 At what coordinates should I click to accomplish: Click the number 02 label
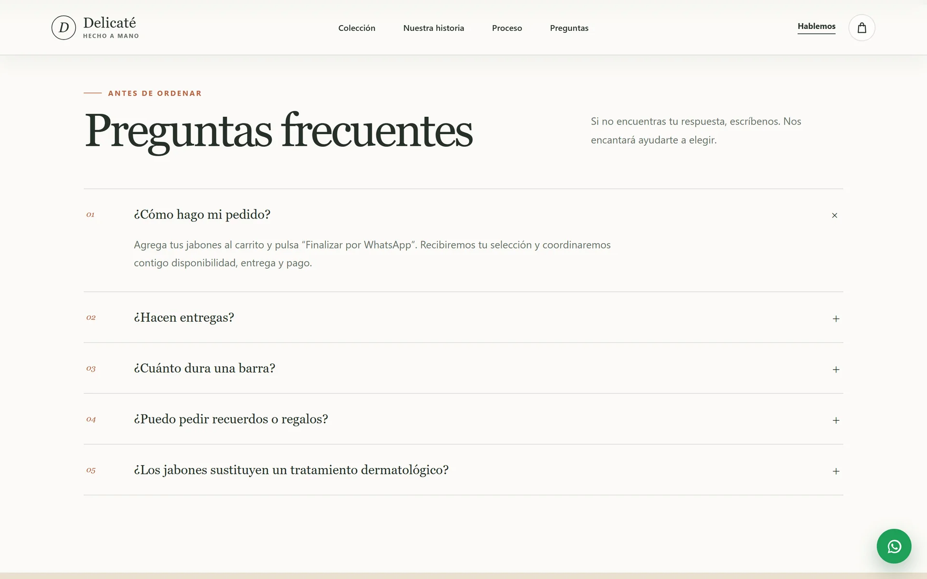91,317
